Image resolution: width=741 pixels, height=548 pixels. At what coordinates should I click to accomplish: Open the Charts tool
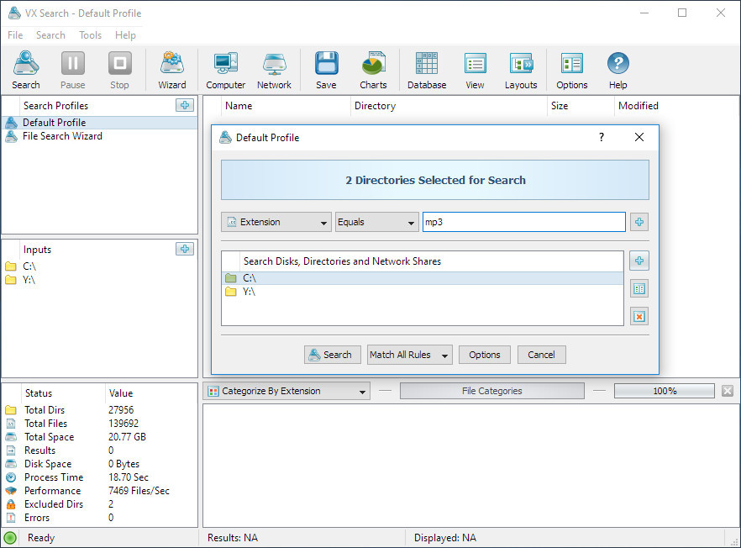(x=373, y=70)
